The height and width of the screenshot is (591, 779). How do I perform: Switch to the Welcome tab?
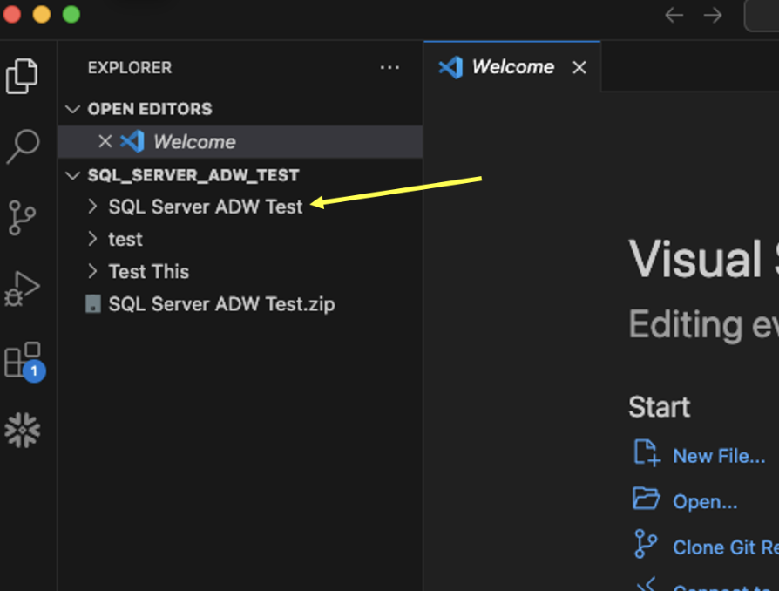(x=511, y=66)
